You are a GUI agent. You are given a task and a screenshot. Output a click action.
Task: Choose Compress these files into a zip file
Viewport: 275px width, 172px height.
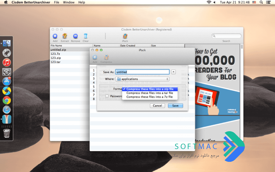pyautogui.click(x=150, y=89)
